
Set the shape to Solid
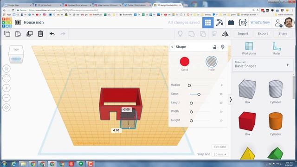pos(185,62)
